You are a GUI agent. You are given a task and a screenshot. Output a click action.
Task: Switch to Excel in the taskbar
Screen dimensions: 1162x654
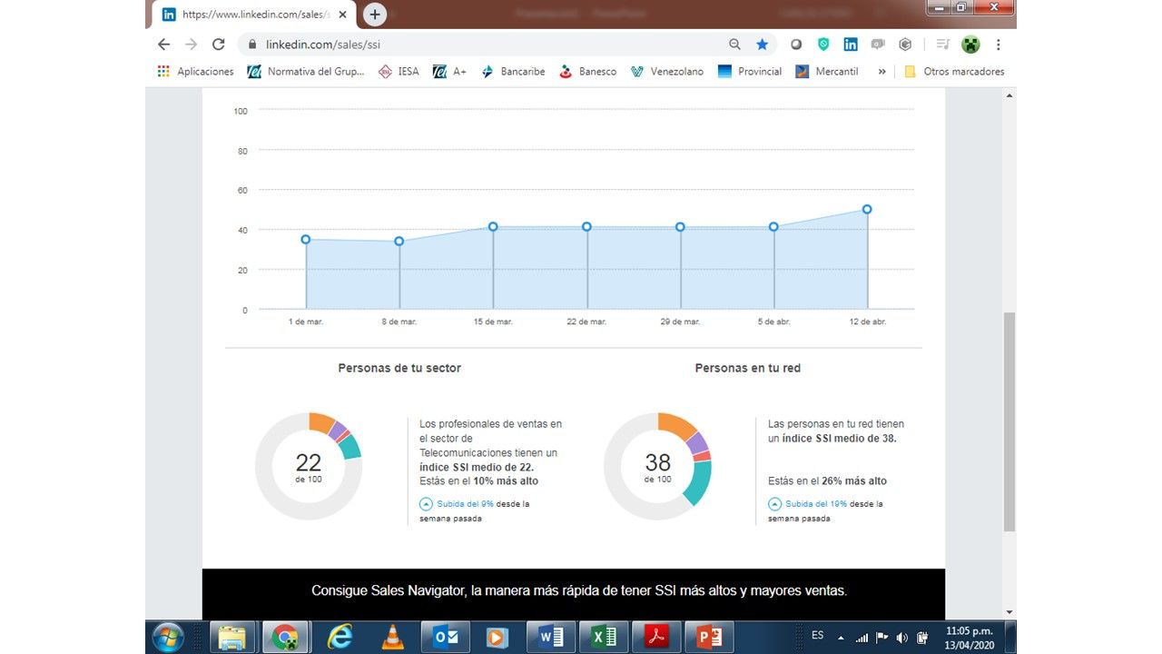pyautogui.click(x=604, y=638)
